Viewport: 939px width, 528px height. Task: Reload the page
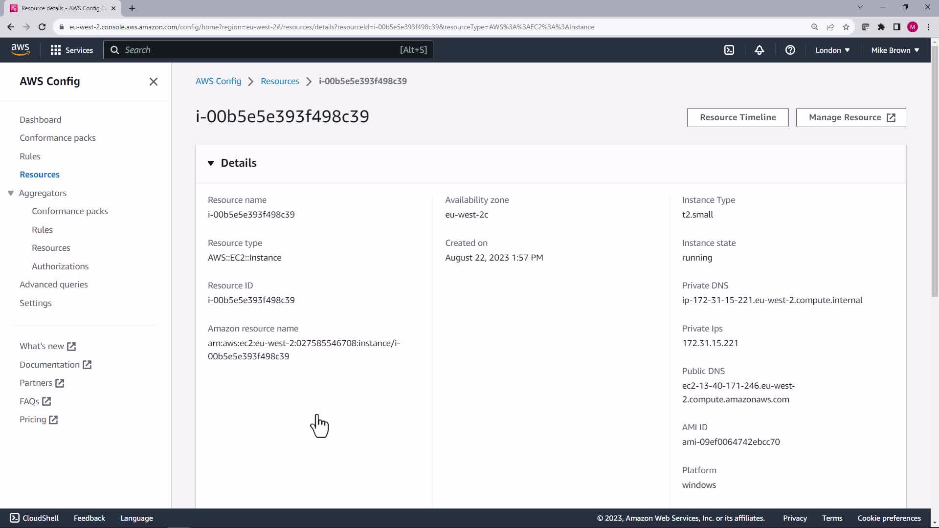[x=42, y=27]
